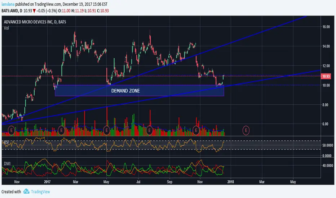Screen dimensions: 336x198
Task: Click the 14.00 price axis label
Action: tap(326, 46)
